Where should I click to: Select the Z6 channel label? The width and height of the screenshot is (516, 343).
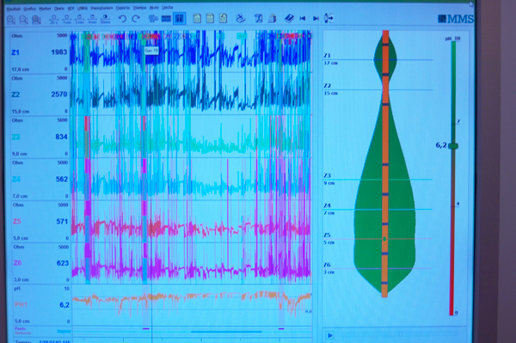(x=17, y=263)
